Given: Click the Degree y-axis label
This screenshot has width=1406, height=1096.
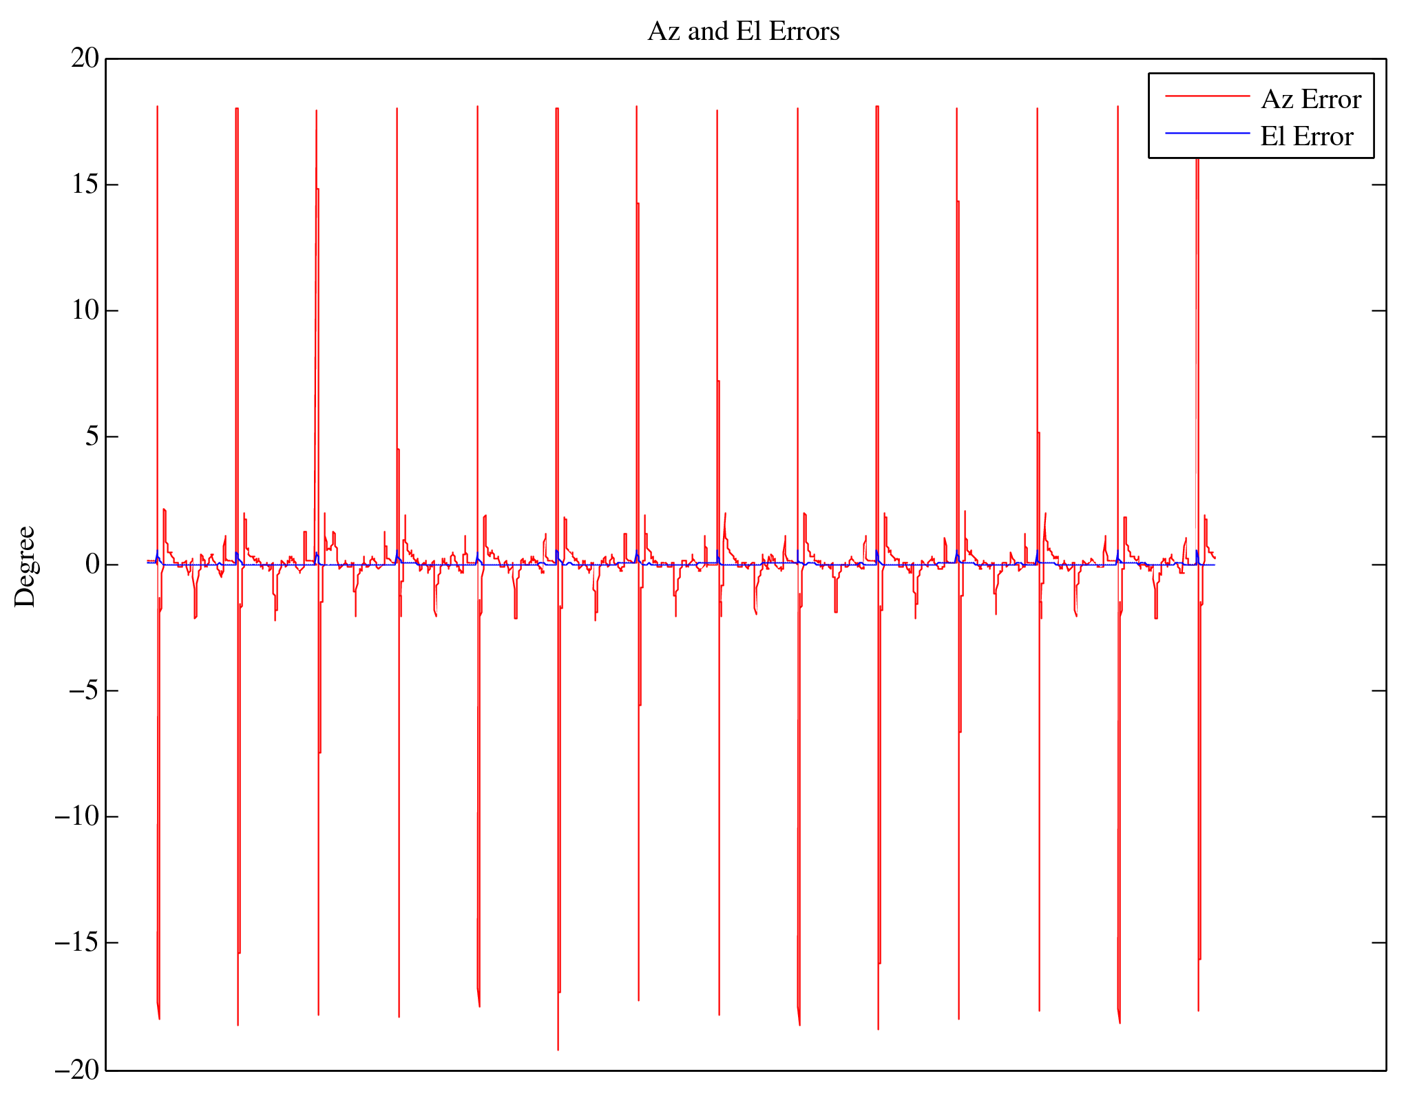Looking at the screenshot, I should [x=25, y=567].
